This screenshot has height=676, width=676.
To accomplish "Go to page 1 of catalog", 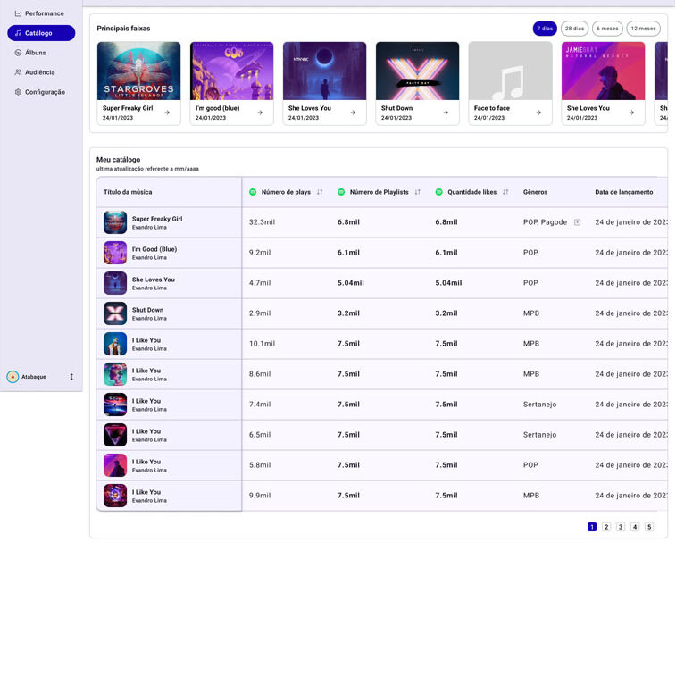I will 592,527.
